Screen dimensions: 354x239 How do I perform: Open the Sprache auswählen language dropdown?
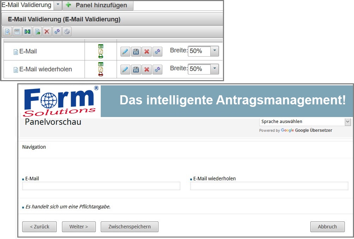(305, 122)
